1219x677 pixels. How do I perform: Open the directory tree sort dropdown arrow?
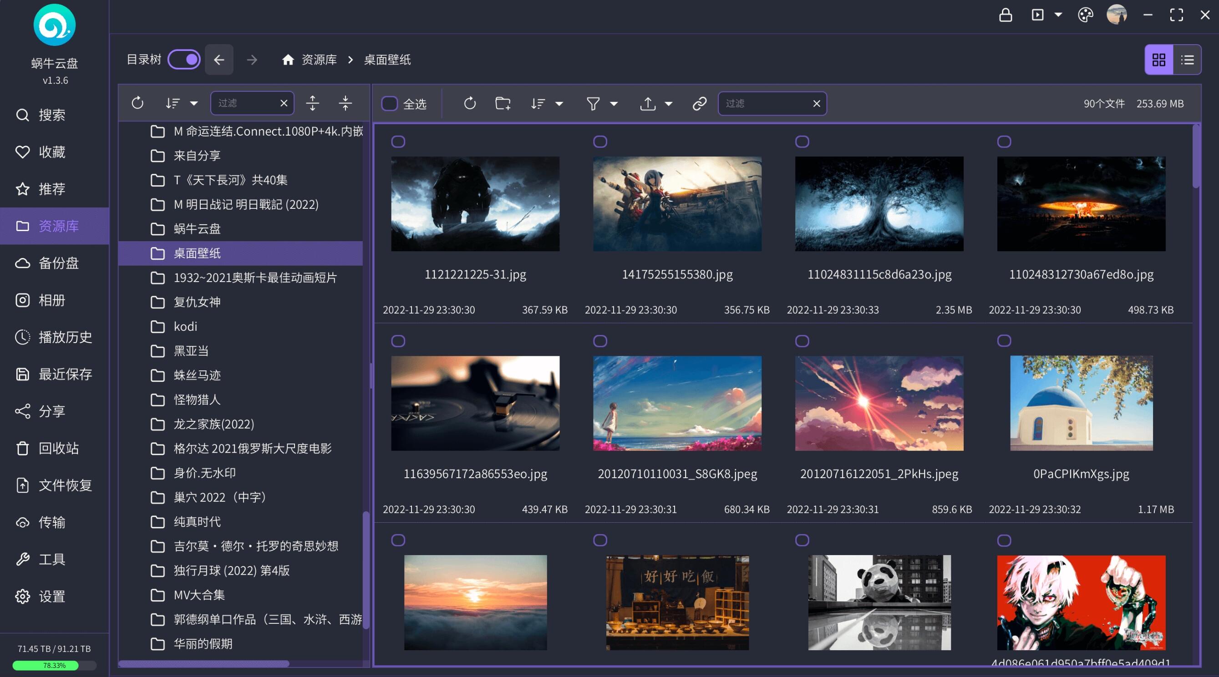point(193,103)
